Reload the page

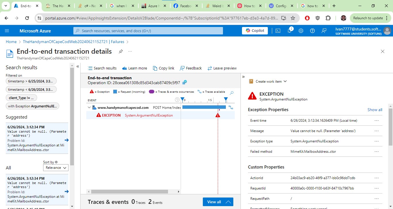(27, 18)
